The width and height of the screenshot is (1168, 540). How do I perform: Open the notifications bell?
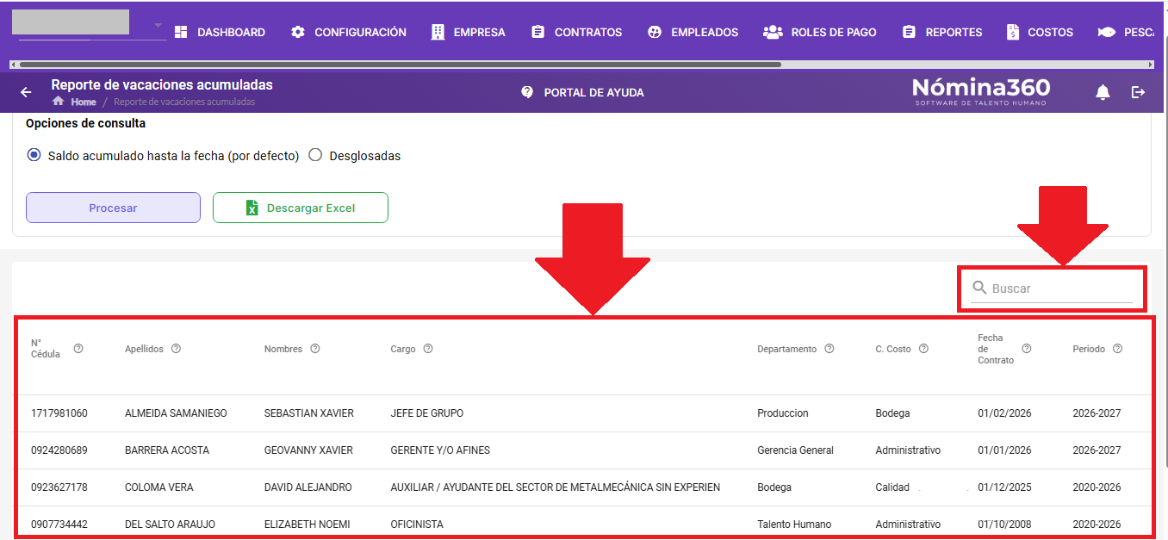(1103, 92)
